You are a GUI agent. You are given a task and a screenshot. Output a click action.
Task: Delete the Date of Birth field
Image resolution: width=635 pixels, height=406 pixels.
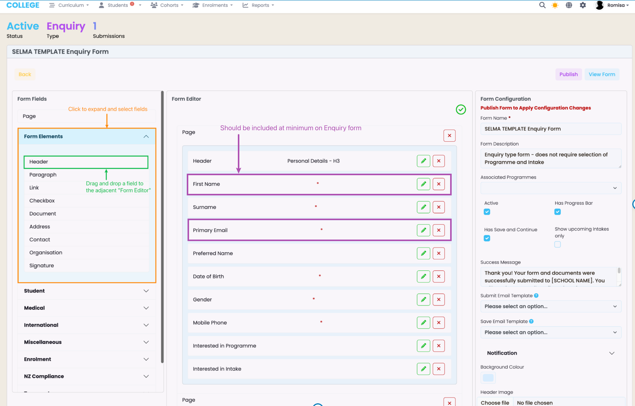439,277
